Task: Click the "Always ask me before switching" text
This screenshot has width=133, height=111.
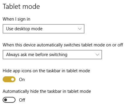Action: click(x=37, y=55)
